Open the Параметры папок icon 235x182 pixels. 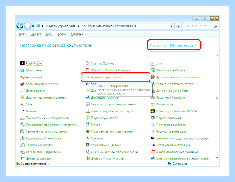tap(88, 118)
